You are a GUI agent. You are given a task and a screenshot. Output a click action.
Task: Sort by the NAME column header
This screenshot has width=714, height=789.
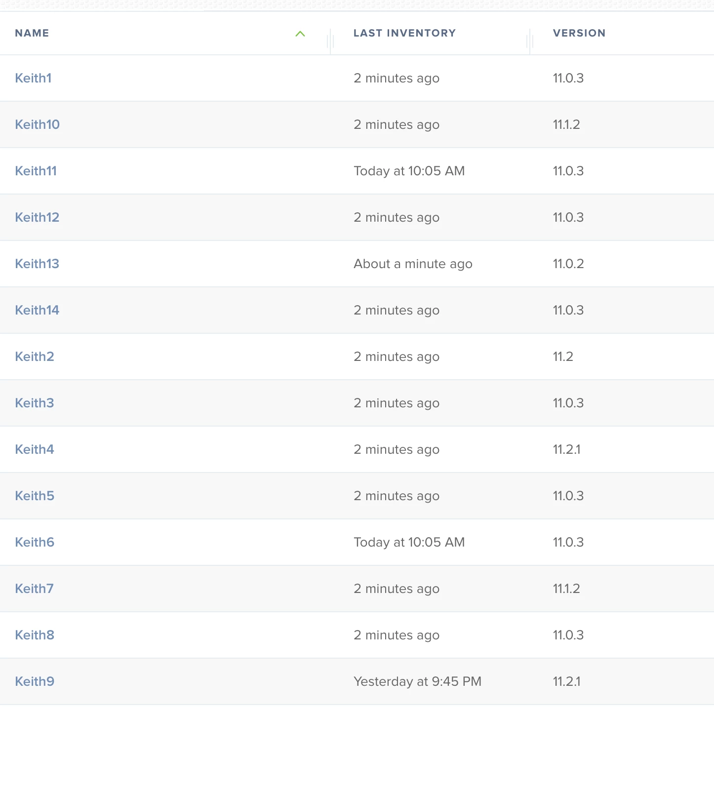[32, 33]
